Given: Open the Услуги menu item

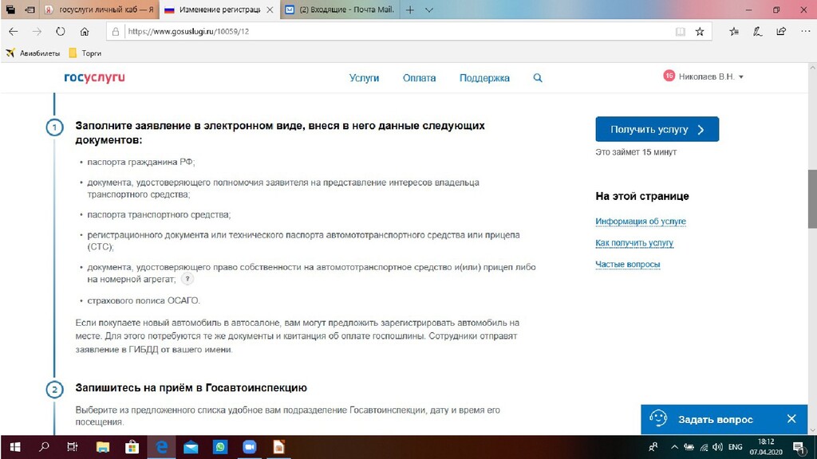Looking at the screenshot, I should point(364,78).
